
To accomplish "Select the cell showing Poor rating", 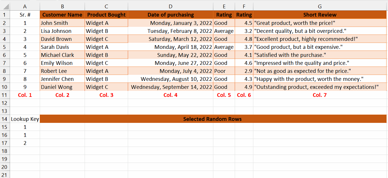I will (224, 71).
